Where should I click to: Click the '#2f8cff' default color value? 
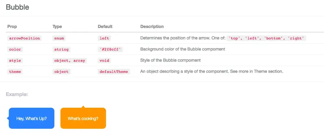pyautogui.click(x=111, y=49)
